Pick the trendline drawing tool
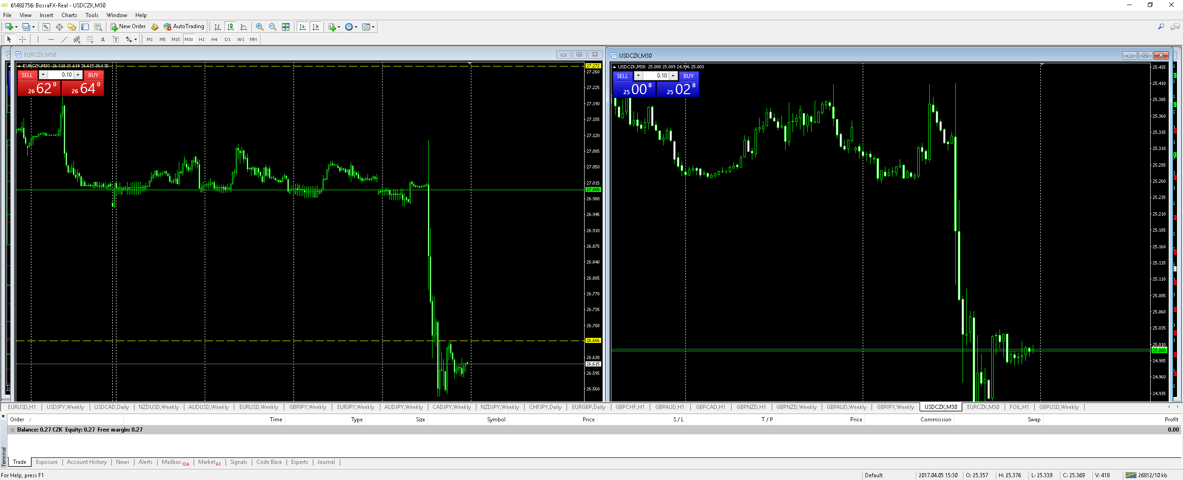The height and width of the screenshot is (480, 1183). click(x=64, y=40)
